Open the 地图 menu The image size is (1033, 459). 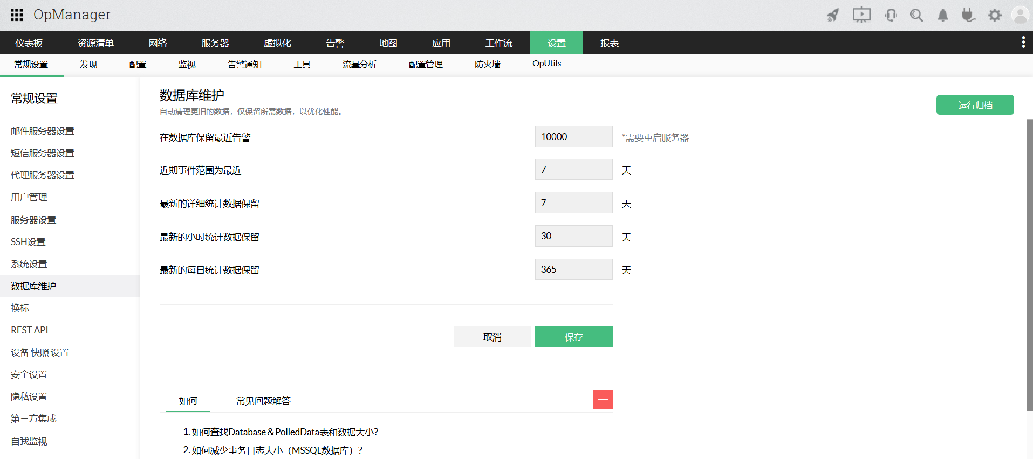click(388, 43)
